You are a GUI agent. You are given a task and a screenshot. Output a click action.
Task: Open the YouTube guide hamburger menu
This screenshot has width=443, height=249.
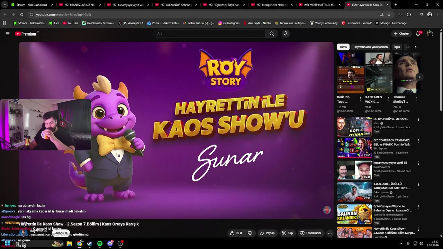click(x=8, y=34)
